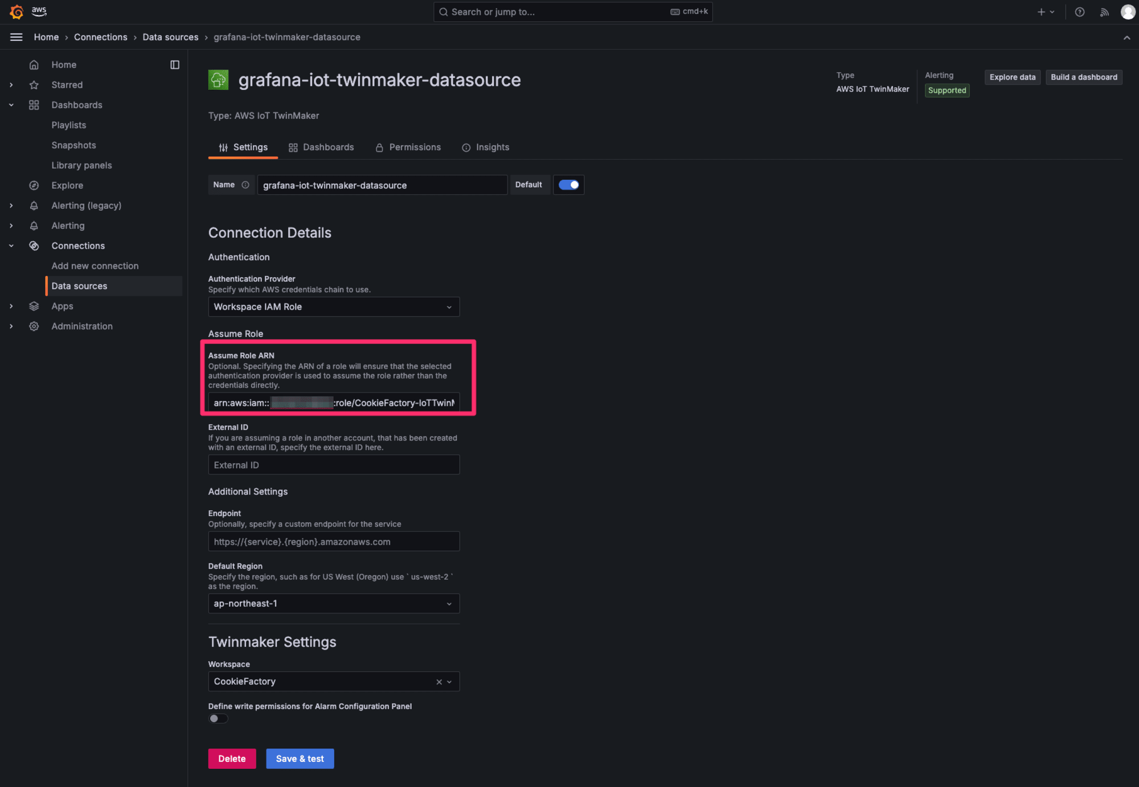Click the TwinMaker datasource logo icon
The width and height of the screenshot is (1139, 787).
point(218,80)
